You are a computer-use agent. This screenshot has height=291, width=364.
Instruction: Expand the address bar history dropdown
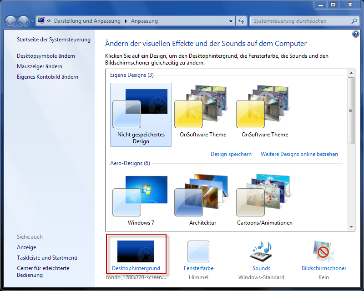[x=231, y=21]
